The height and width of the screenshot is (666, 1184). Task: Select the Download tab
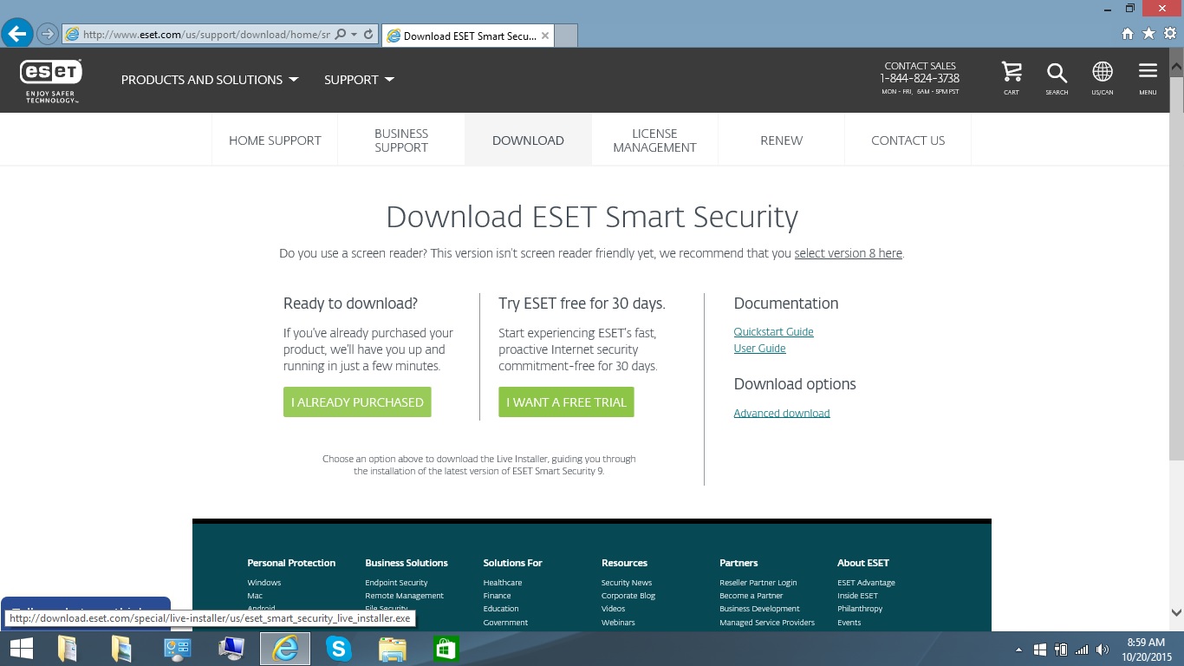[528, 140]
